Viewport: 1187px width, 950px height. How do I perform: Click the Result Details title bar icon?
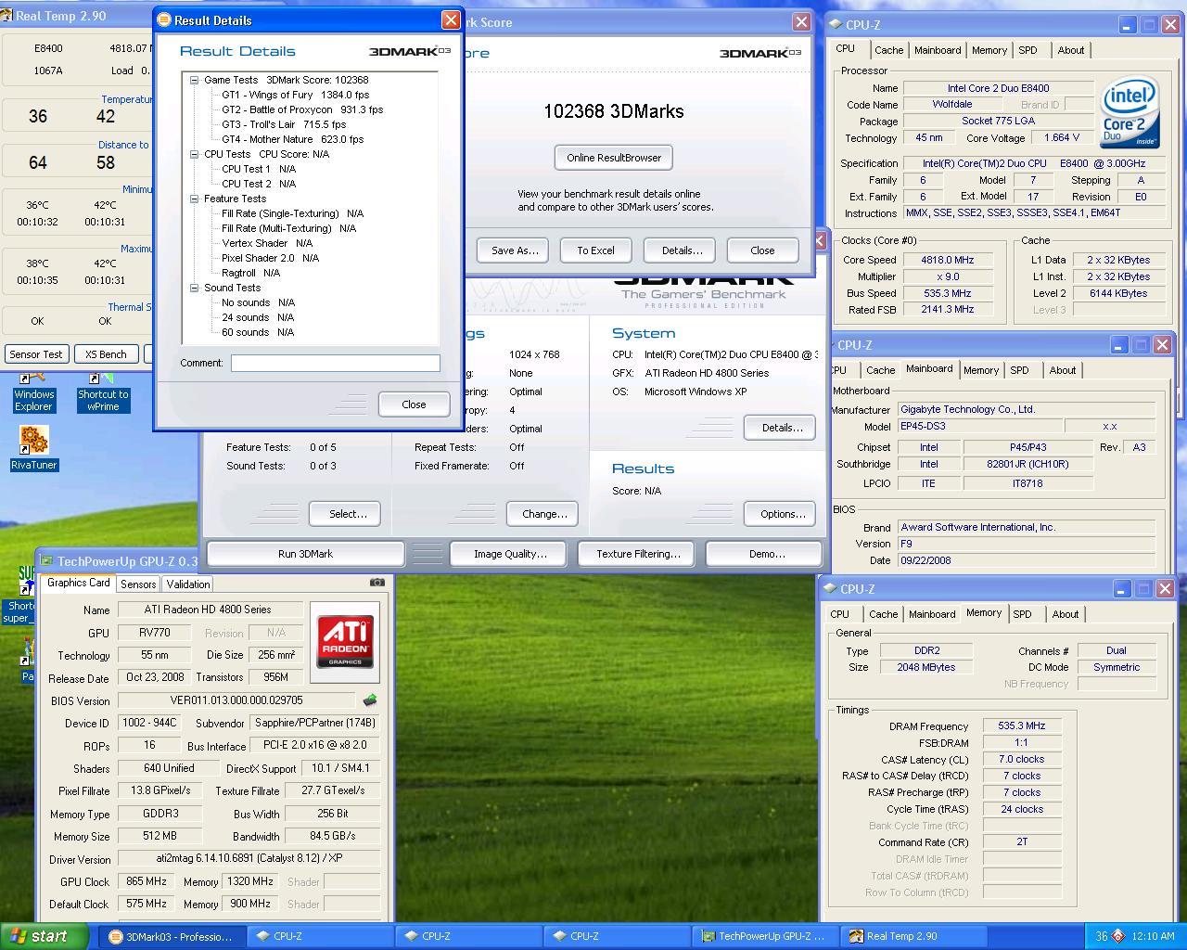point(164,19)
